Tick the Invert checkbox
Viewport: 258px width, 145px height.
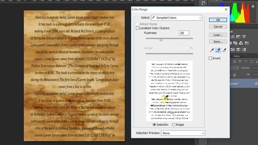pos(210,58)
